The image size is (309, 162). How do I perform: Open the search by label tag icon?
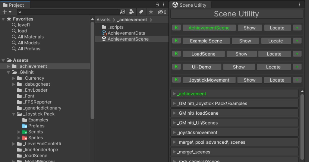[141, 12]
